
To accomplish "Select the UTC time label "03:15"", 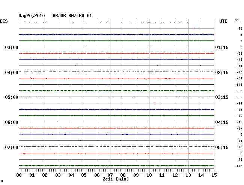I will point(222,97).
